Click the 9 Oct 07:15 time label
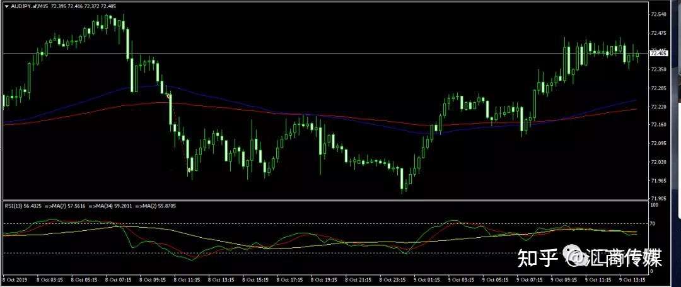This screenshot has height=287, width=681. point(530,280)
